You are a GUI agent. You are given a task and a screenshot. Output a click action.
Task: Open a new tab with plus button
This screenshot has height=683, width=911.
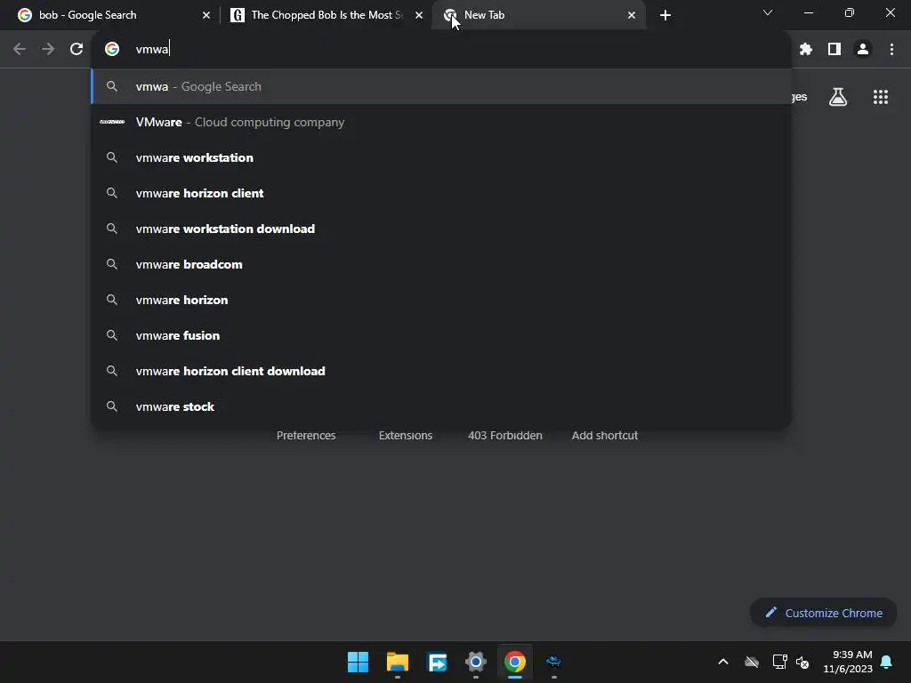(665, 15)
